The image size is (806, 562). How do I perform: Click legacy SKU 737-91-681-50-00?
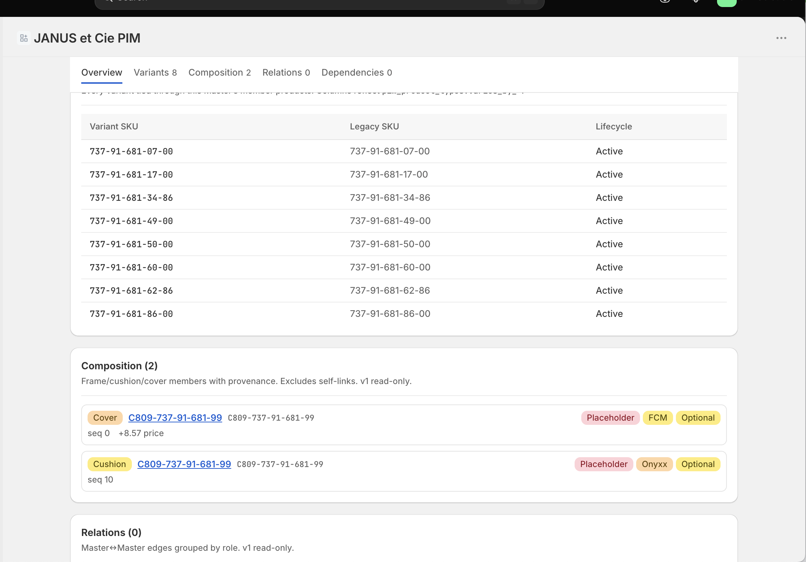tap(390, 244)
